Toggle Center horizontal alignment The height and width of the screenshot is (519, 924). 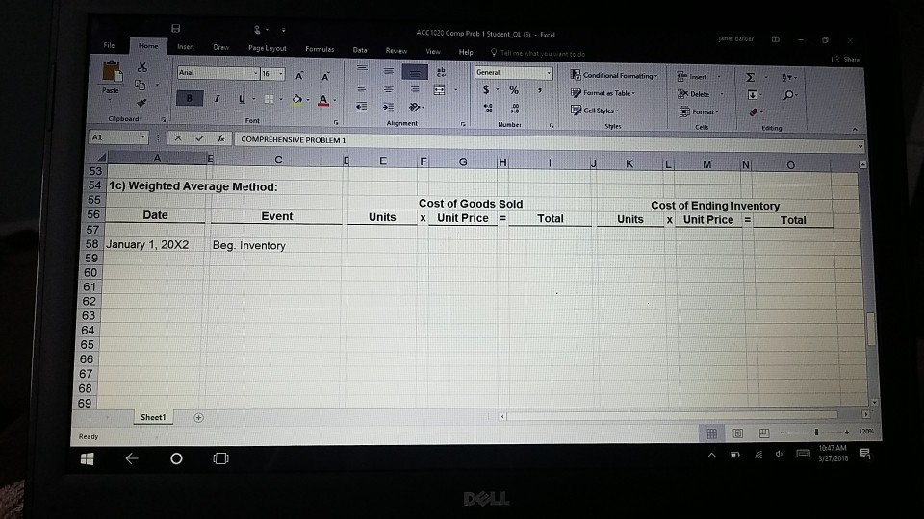(x=388, y=88)
